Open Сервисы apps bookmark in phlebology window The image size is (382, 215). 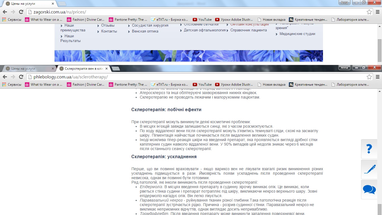12,85
